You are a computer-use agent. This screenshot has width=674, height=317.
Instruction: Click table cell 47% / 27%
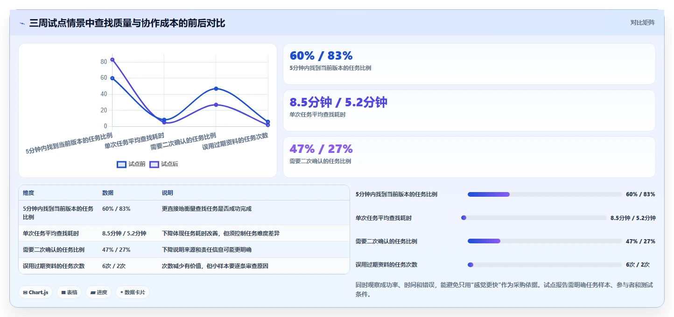click(116, 250)
